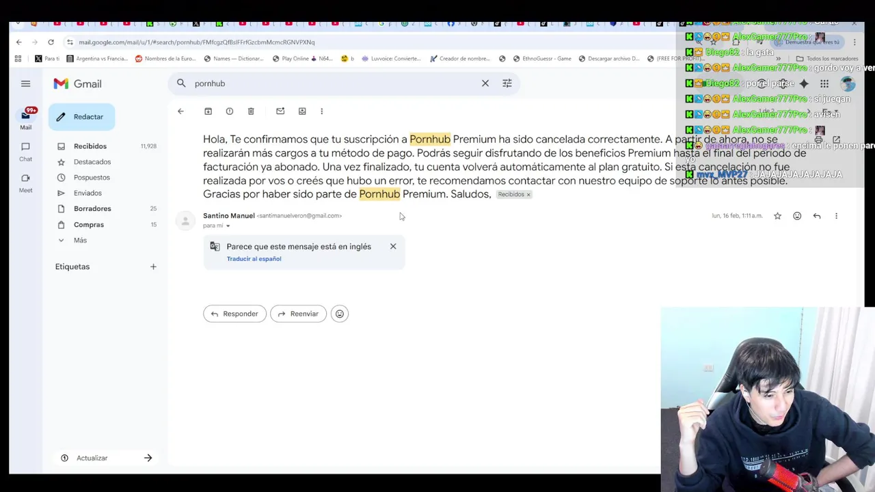View site information icon in address bar

coord(70,42)
